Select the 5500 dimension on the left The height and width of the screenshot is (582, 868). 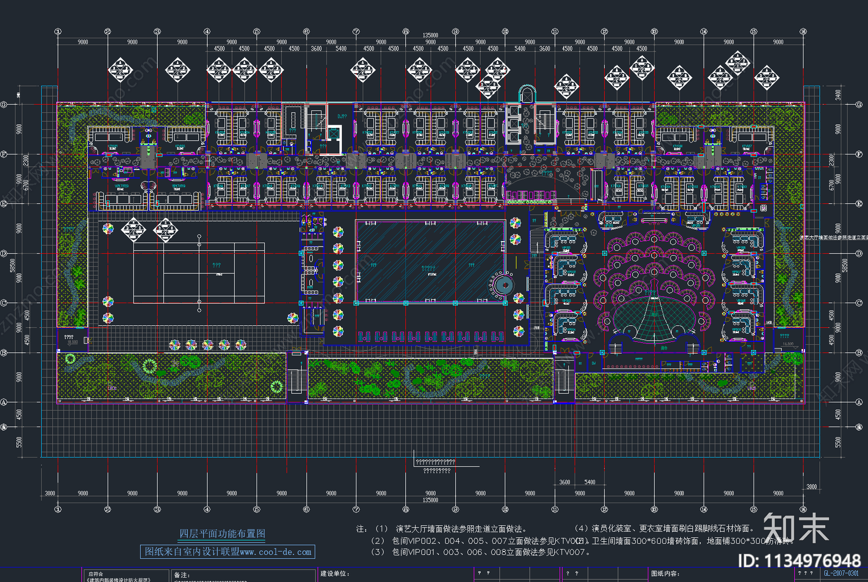tap(19, 442)
